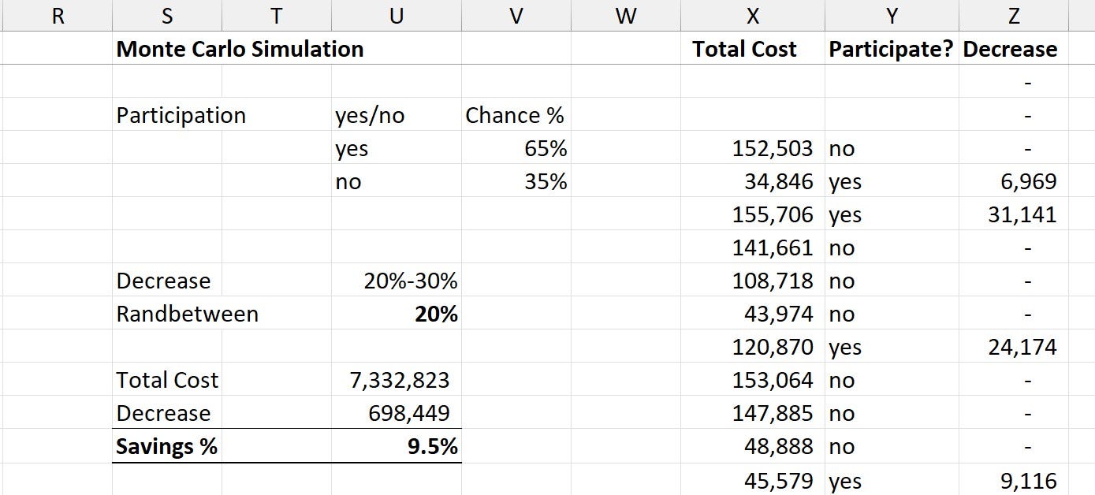This screenshot has width=1095, height=495.
Task: Select the 152,503 total cost cell
Action: pos(753,148)
